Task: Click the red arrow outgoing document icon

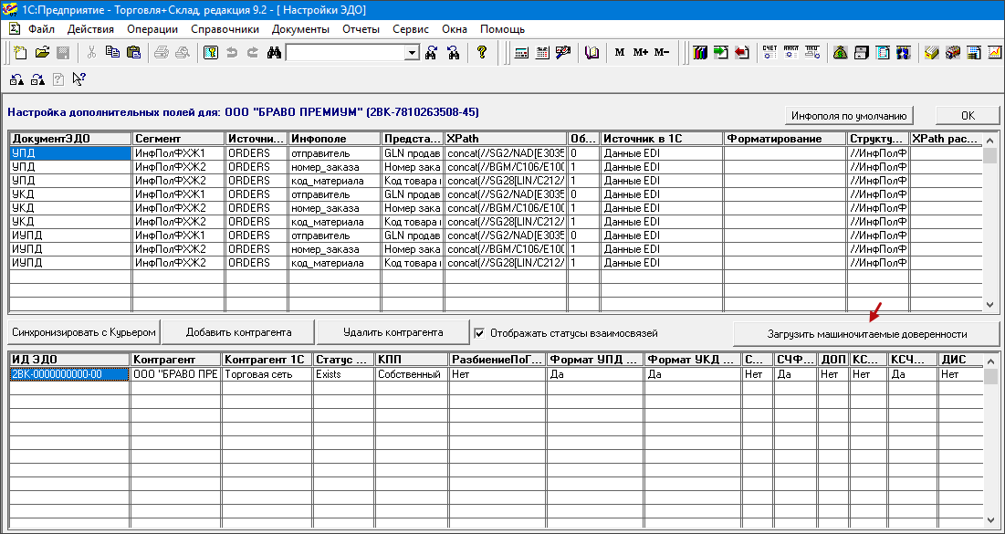Action: (742, 53)
